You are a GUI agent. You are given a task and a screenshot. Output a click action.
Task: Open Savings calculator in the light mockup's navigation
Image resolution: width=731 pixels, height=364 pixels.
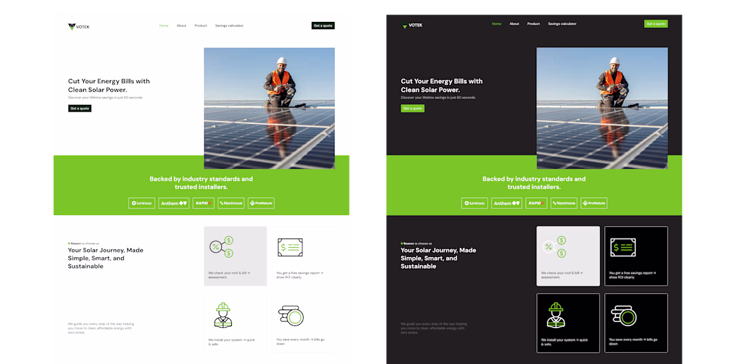[229, 26]
